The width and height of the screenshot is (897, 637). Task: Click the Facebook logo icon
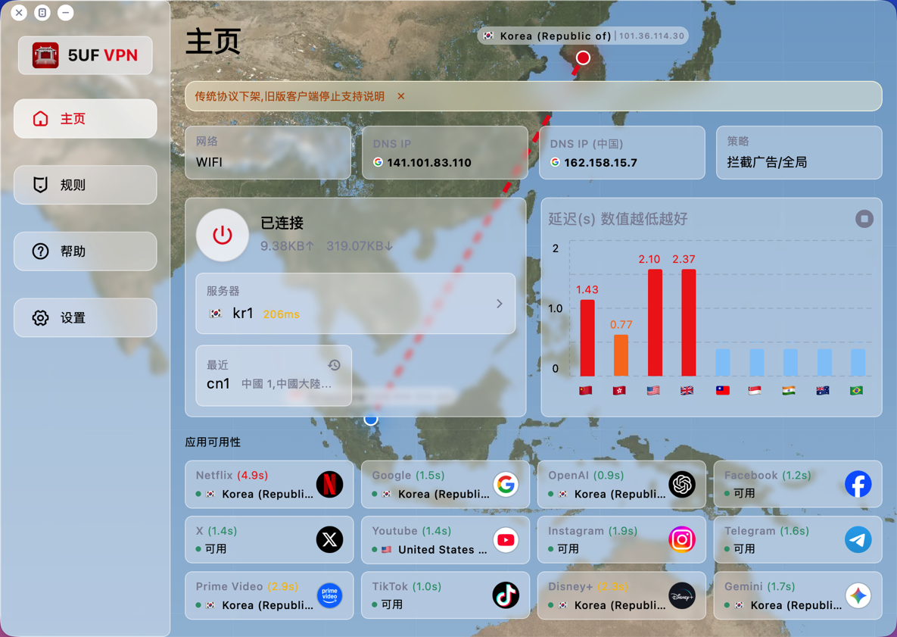tap(858, 485)
